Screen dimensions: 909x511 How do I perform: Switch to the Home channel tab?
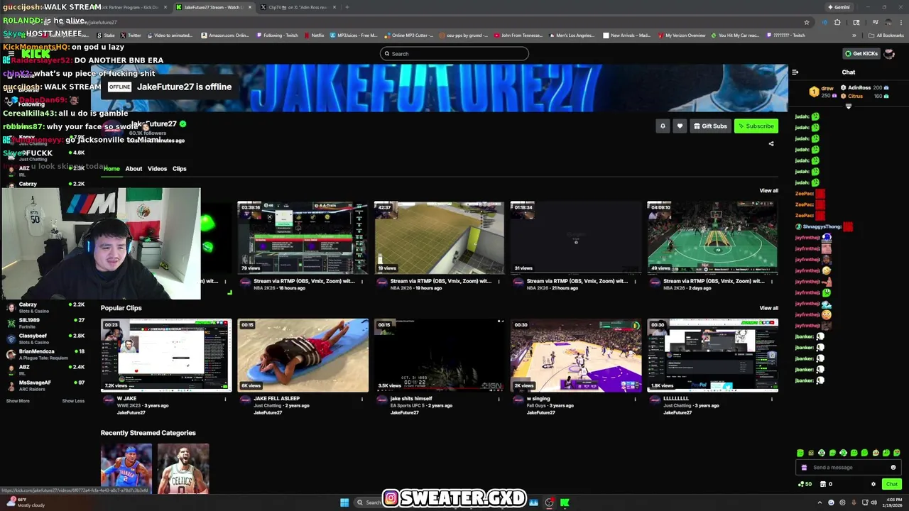pyautogui.click(x=111, y=169)
